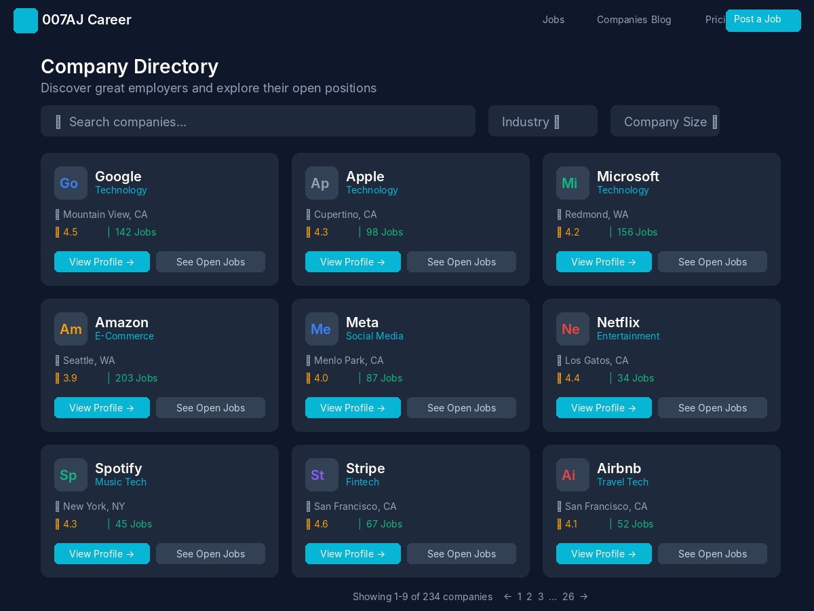Go to pagination page 1
The width and height of the screenshot is (814, 611).
[520, 597]
